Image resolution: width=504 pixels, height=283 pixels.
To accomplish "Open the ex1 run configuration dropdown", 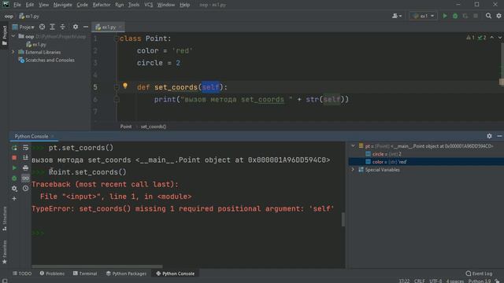I will (x=424, y=16).
